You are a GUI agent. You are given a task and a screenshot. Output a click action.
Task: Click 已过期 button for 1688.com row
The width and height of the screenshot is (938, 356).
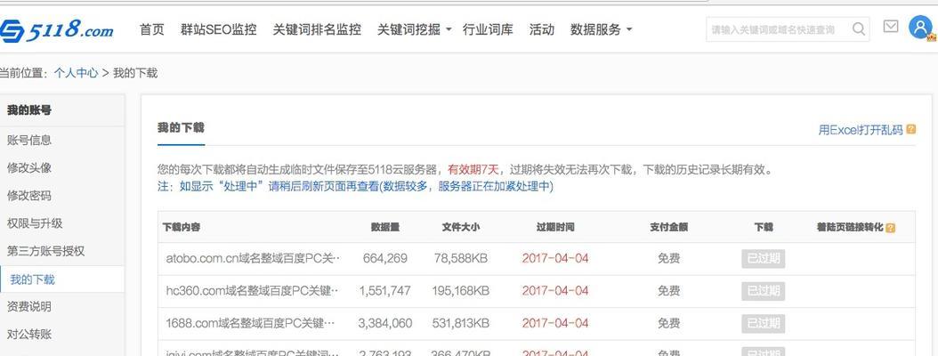coord(764,323)
